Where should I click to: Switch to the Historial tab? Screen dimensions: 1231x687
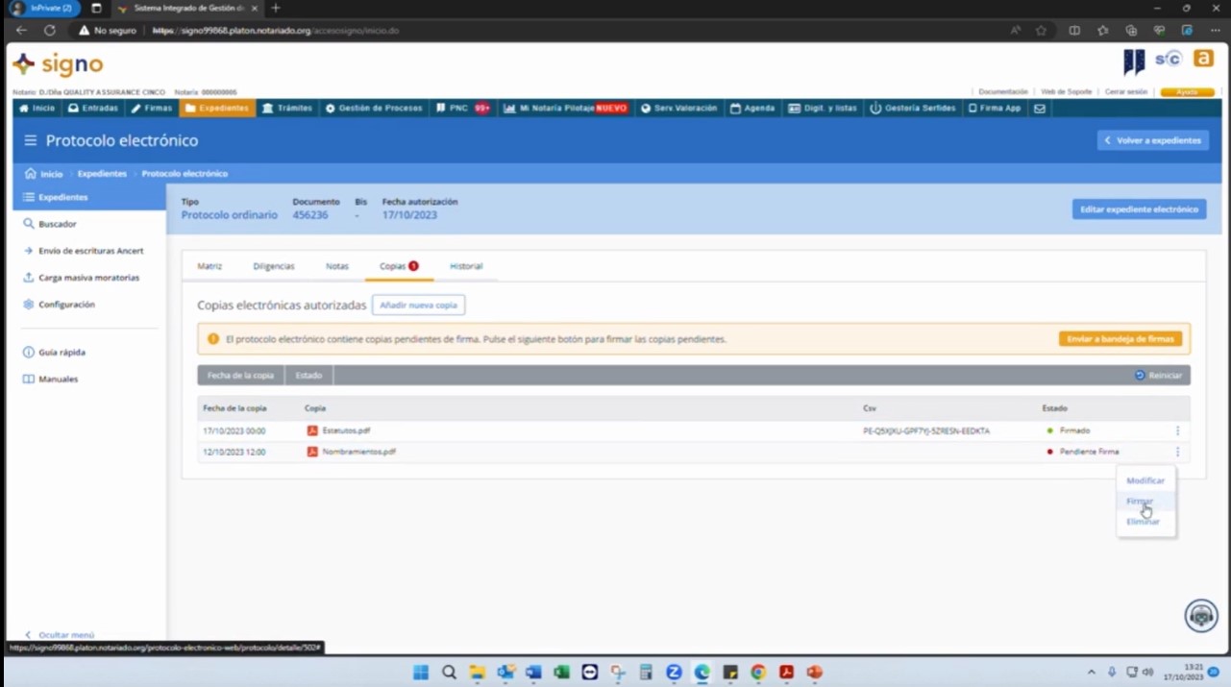(x=466, y=266)
